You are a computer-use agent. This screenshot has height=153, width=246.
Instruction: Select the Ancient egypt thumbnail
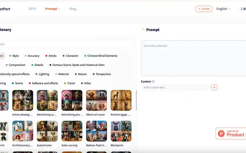point(121,100)
